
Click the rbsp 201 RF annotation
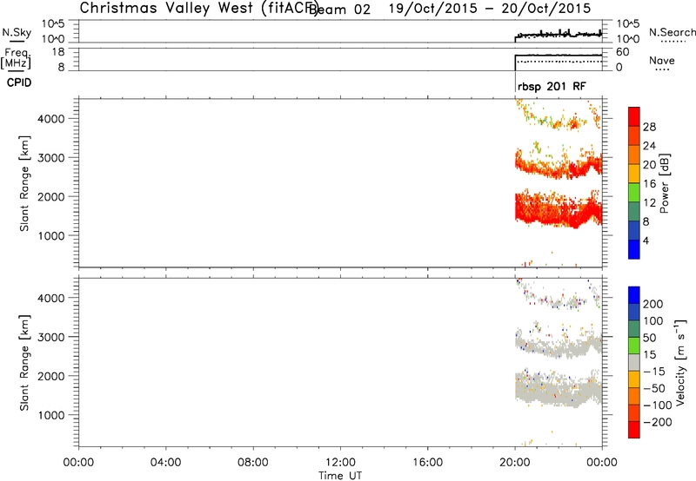[x=552, y=86]
